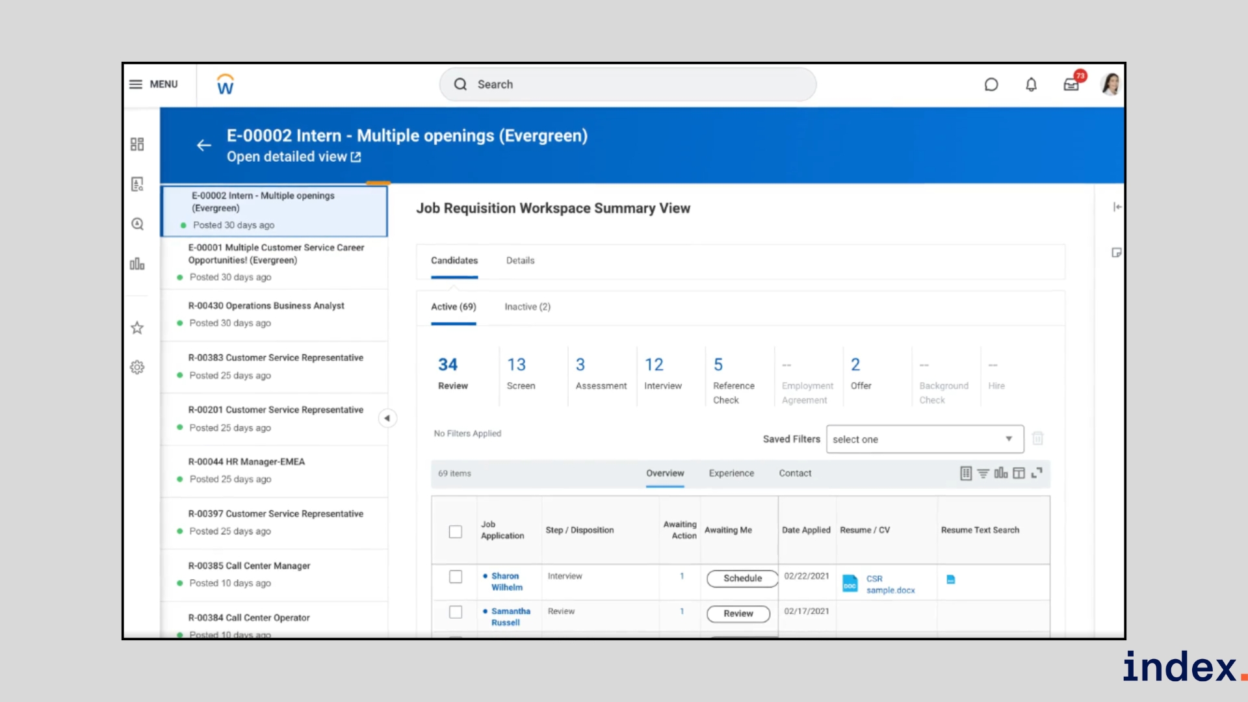Click the inbox icon with red badge
This screenshot has height=702, width=1248.
pos(1071,84)
